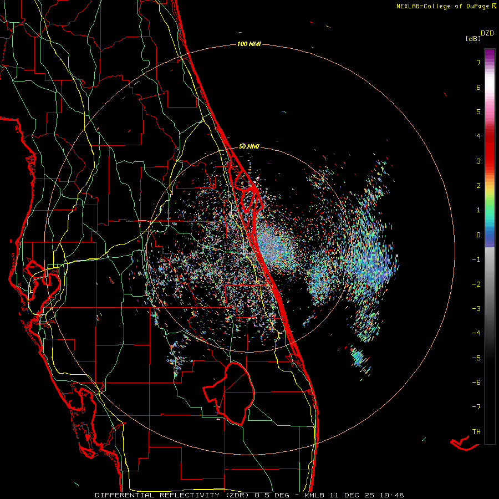Click the KMLB station identifier in caption
Viewport: 499px width, 499px height.
[x=314, y=495]
